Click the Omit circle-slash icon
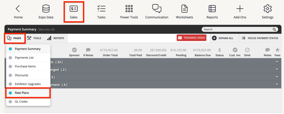 coord(247,50)
